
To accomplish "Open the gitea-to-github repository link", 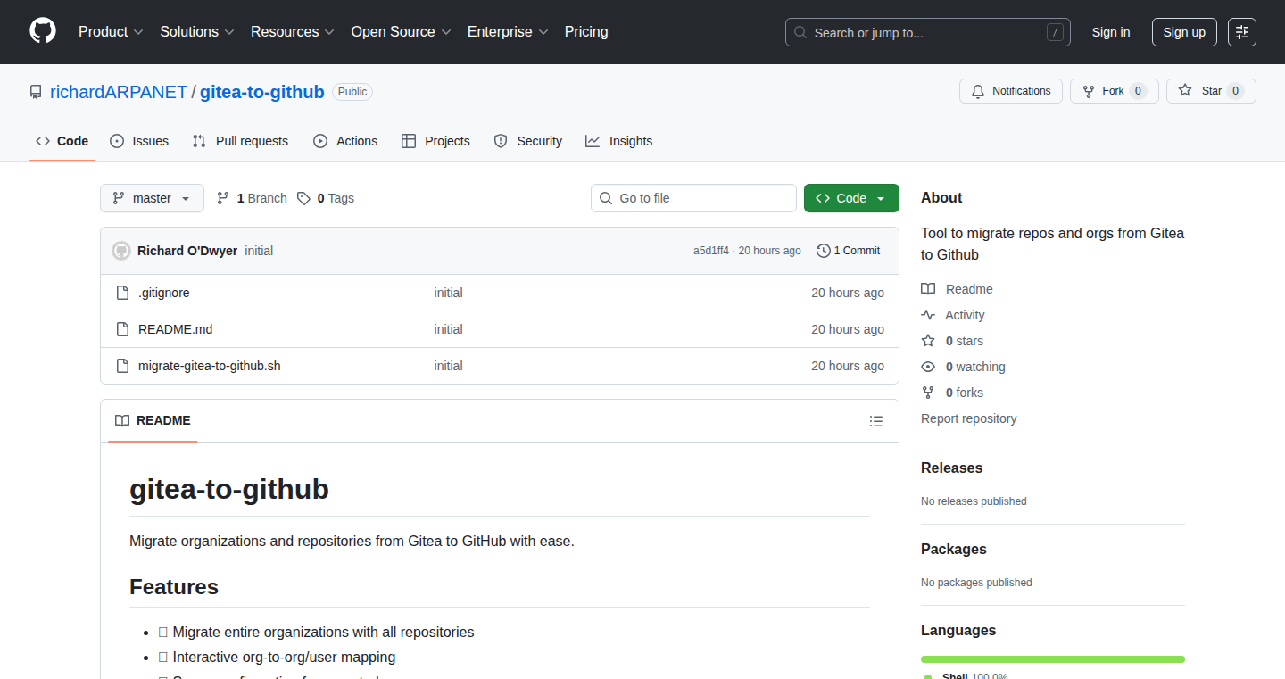I will 262,92.
